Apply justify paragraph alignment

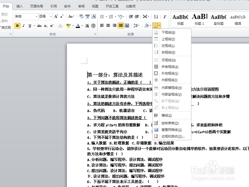[x=121, y=26]
